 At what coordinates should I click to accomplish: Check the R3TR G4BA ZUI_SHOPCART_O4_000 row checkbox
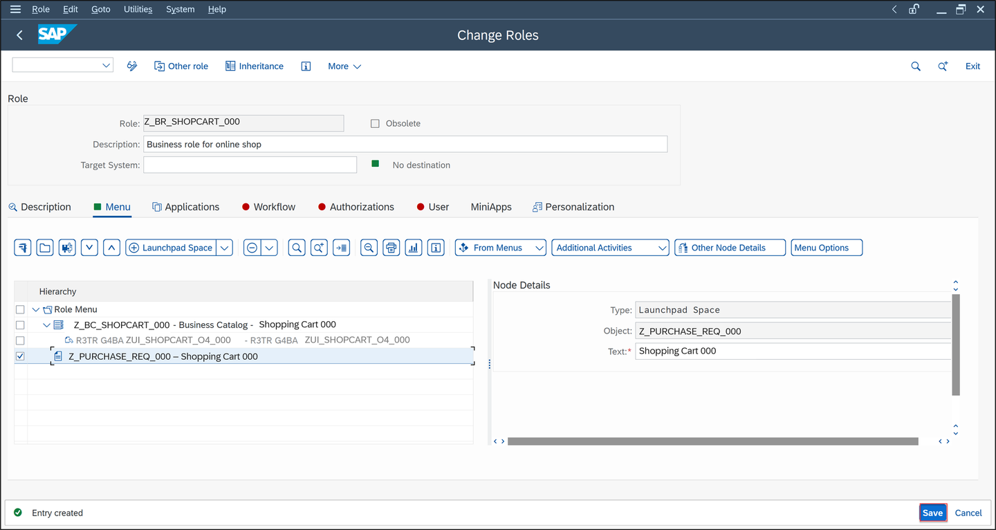tap(20, 340)
